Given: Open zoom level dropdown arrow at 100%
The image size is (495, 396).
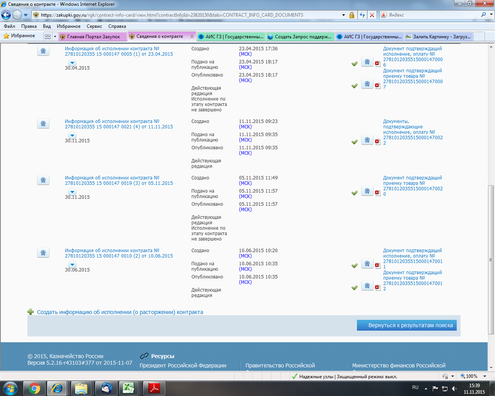Looking at the screenshot, I should (x=485, y=376).
